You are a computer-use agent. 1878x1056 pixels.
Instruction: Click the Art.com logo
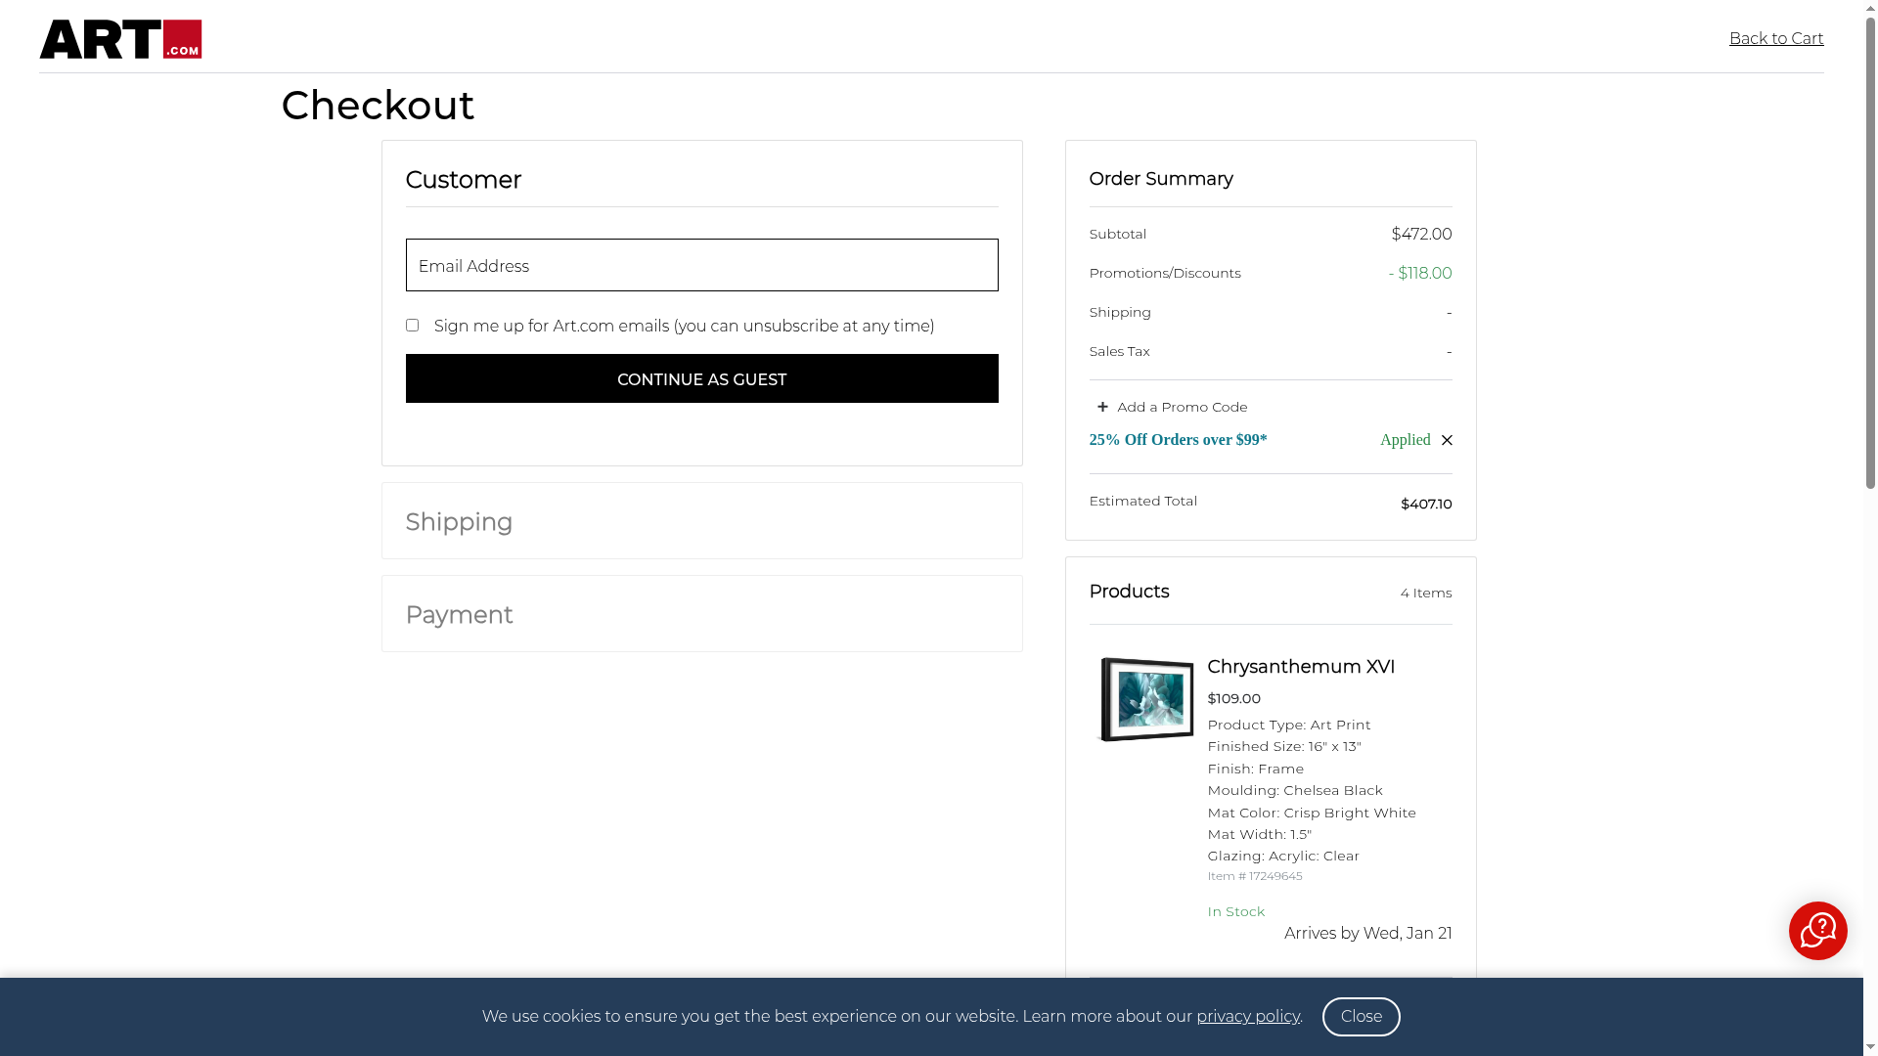(120, 39)
